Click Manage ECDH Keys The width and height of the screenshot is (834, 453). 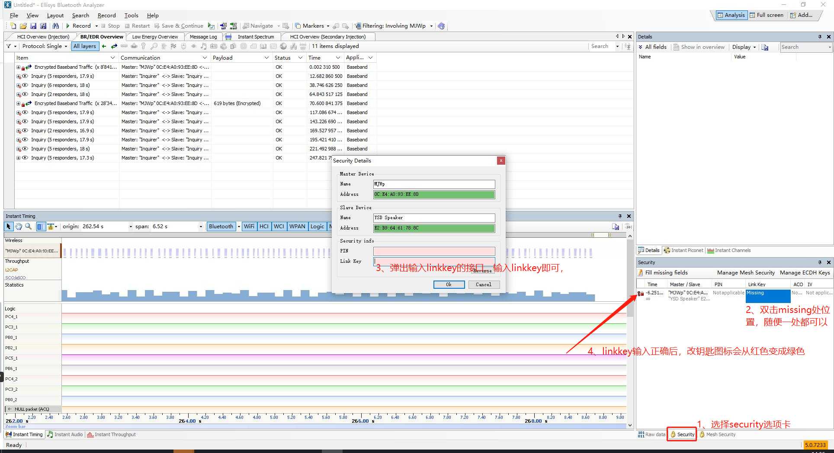click(x=805, y=273)
